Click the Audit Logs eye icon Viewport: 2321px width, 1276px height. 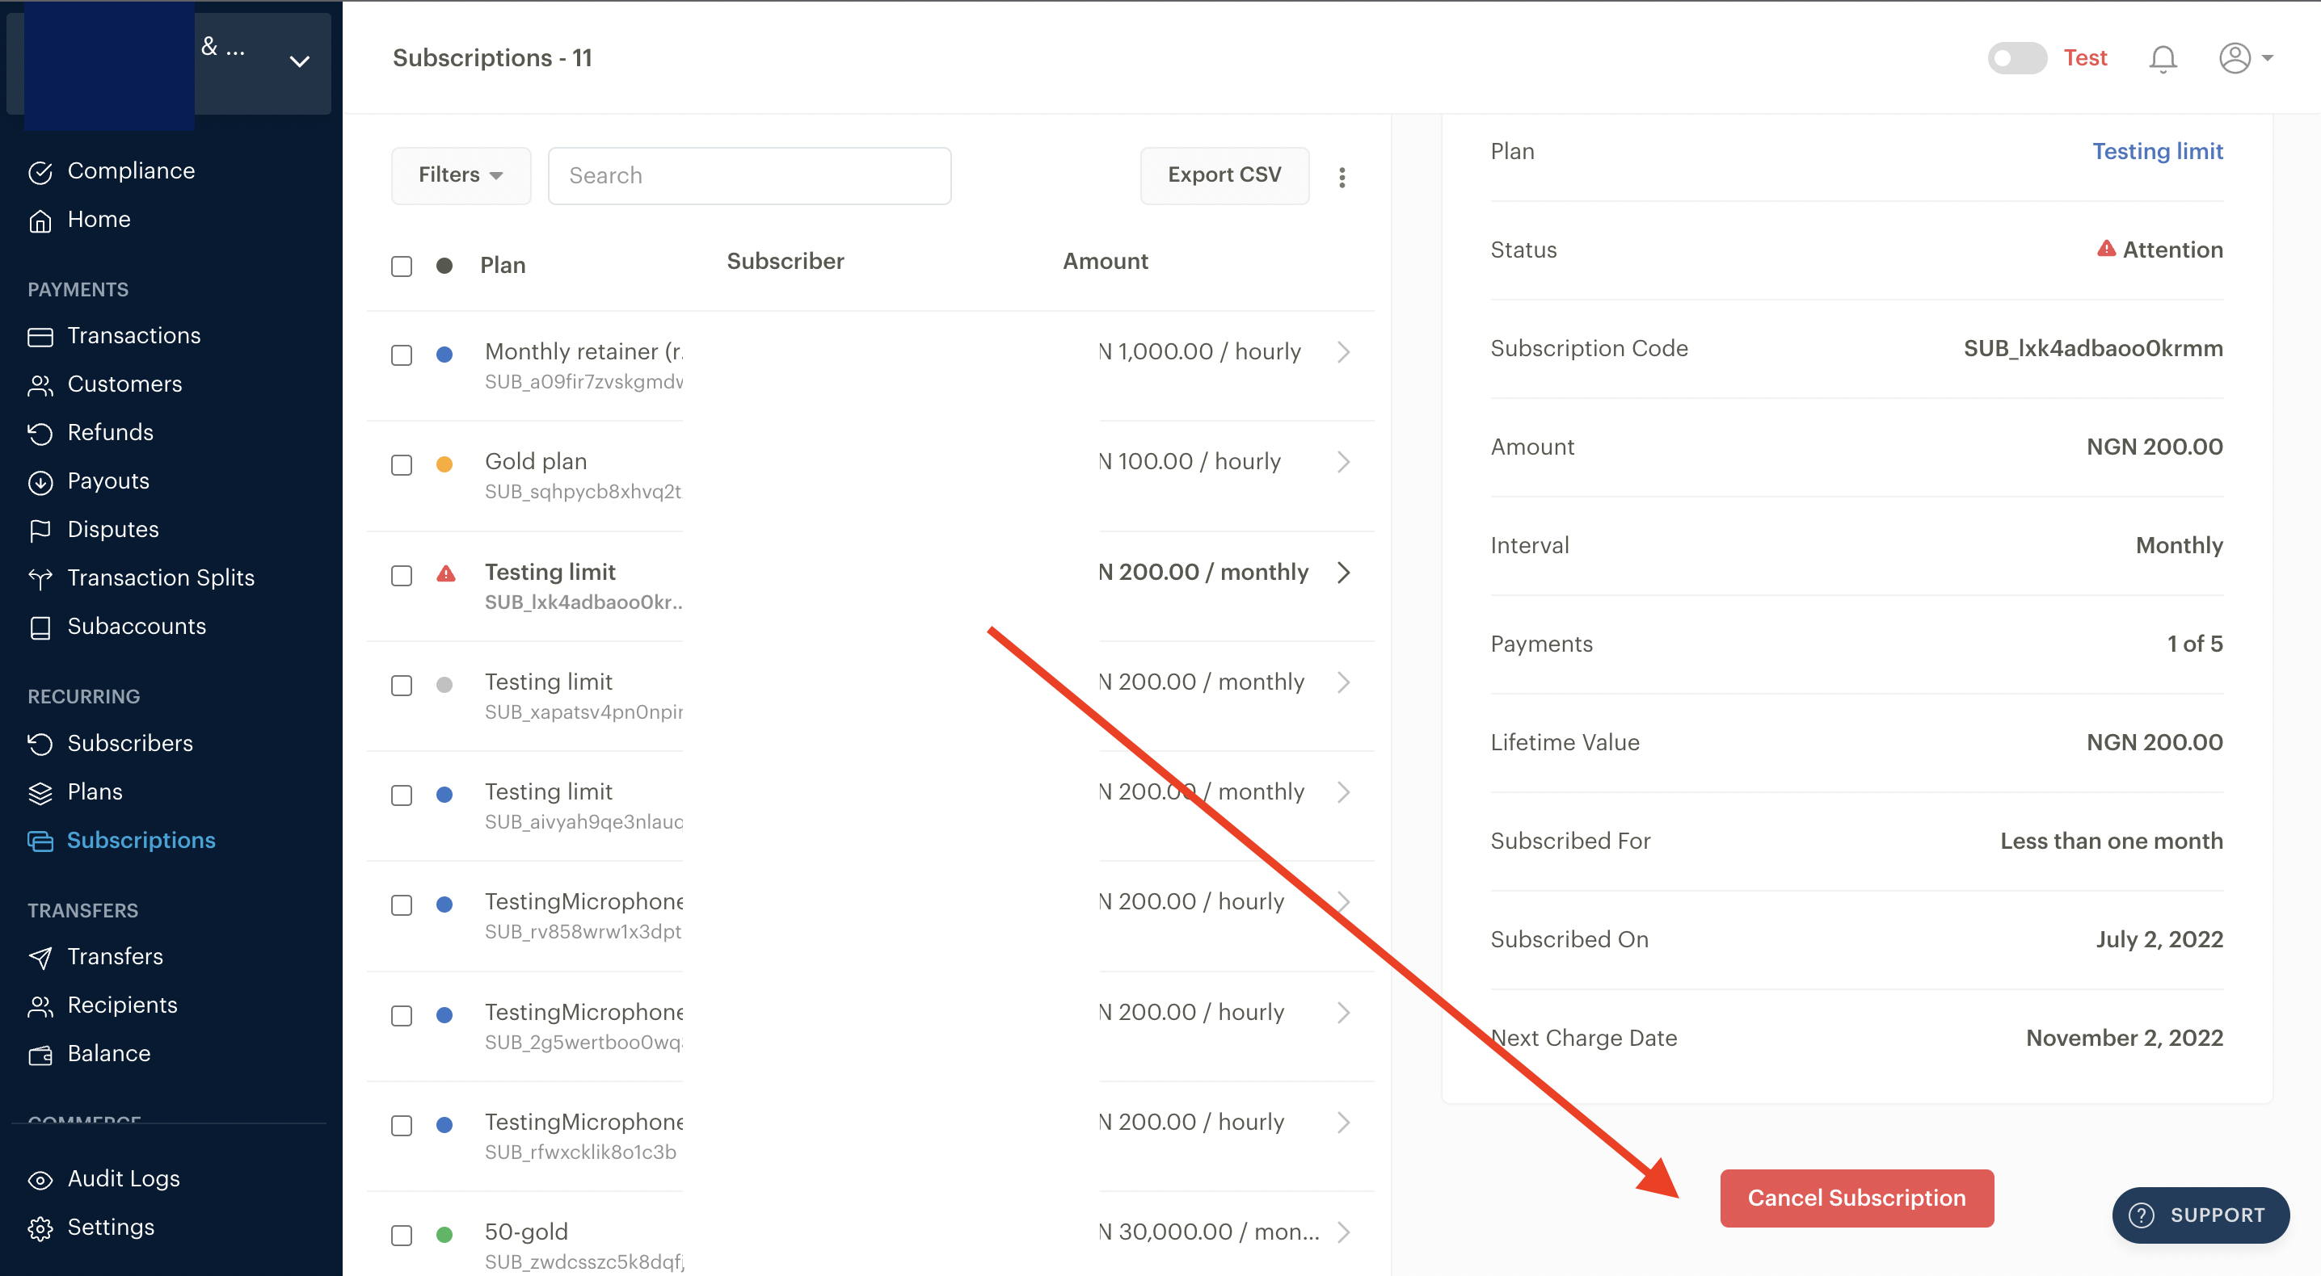[40, 1181]
